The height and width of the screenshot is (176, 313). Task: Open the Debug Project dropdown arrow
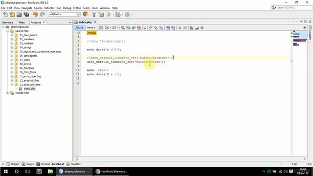pyautogui.click(x=122, y=14)
